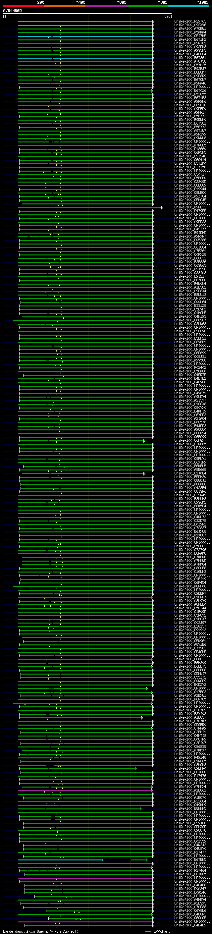Image resolution: width=212 pixels, height=934 pixels.
Task: Select the UniRef100_P47955 label
Action: (190, 211)
